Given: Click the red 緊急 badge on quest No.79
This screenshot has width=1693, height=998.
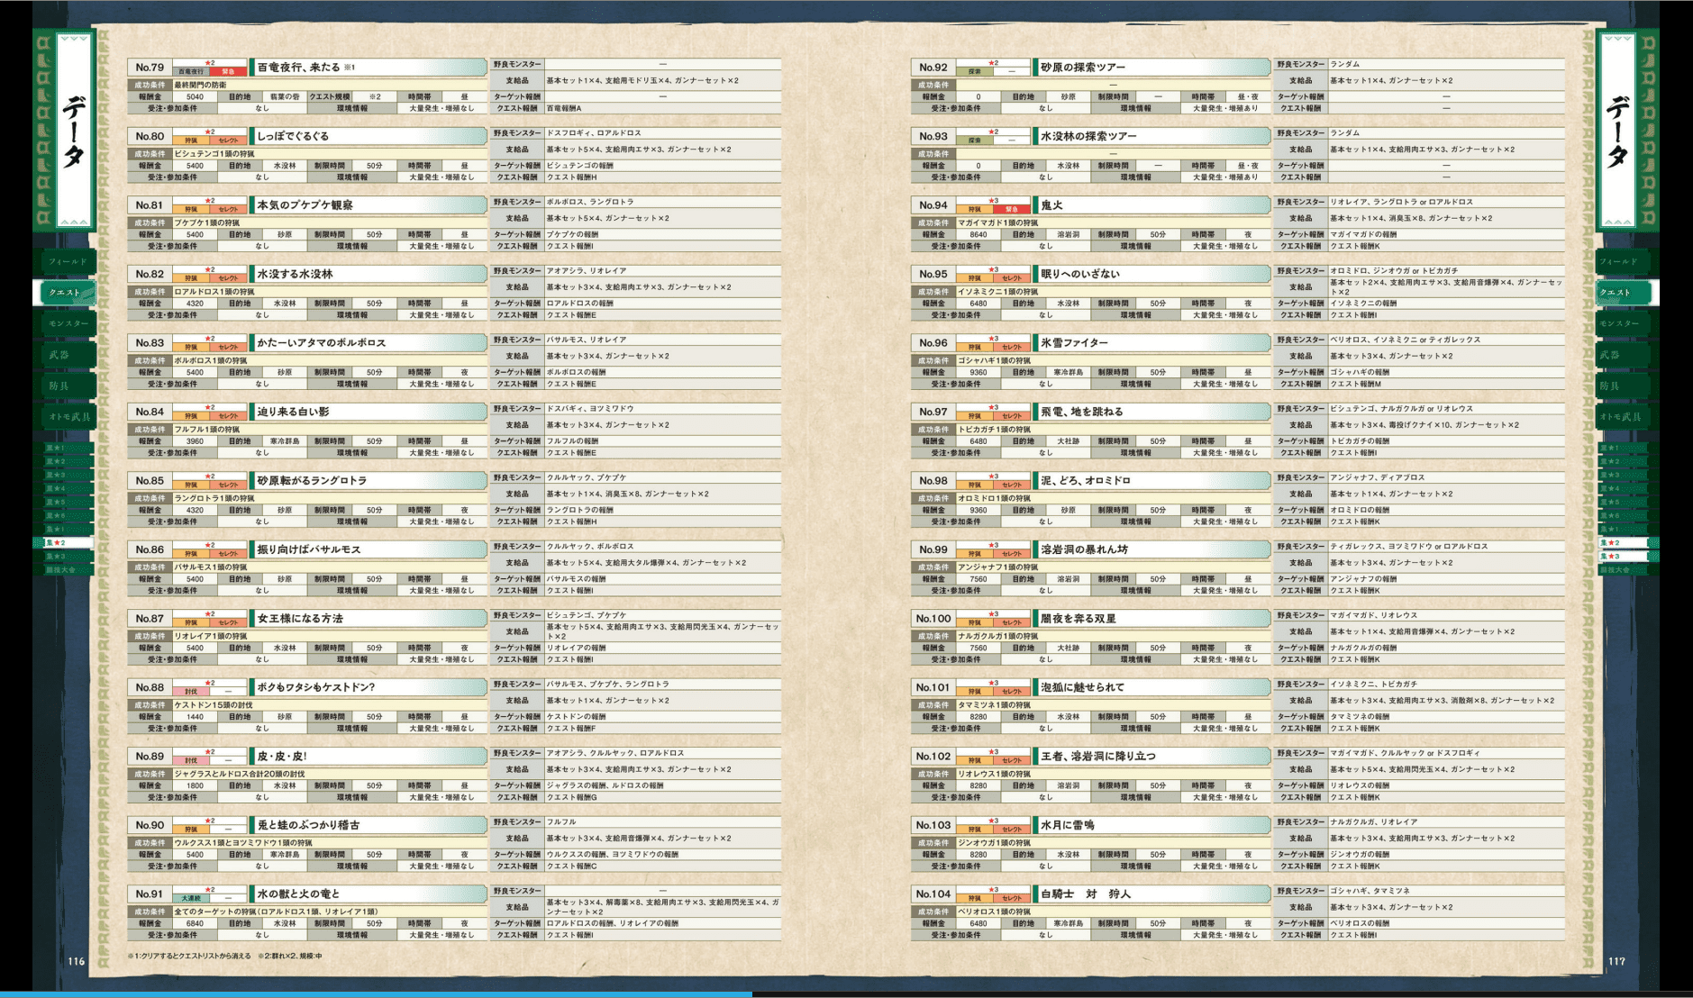Looking at the screenshot, I should pyautogui.click(x=228, y=71).
